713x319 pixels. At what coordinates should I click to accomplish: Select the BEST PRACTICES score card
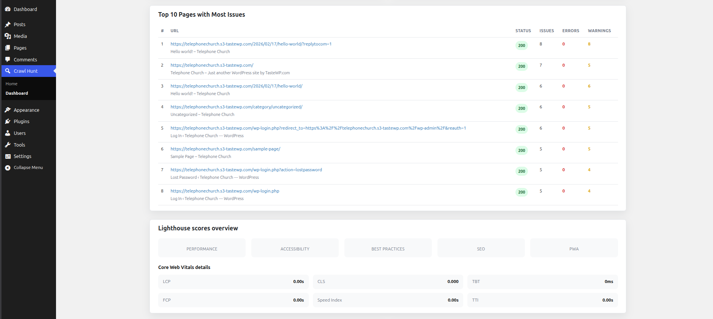tap(388, 248)
